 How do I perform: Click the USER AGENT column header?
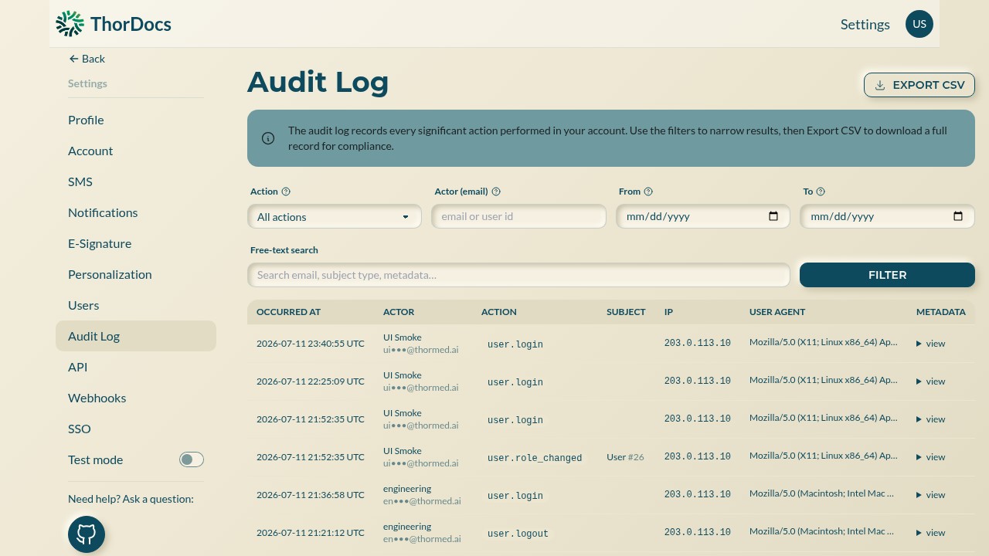coord(777,312)
